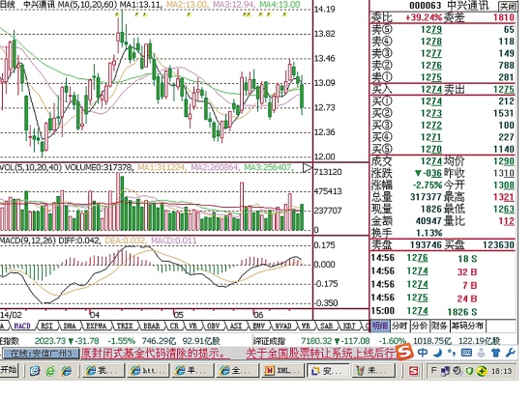Switch to the 羊... IE taskbar window
The height and width of the screenshot is (398, 532).
[192, 371]
